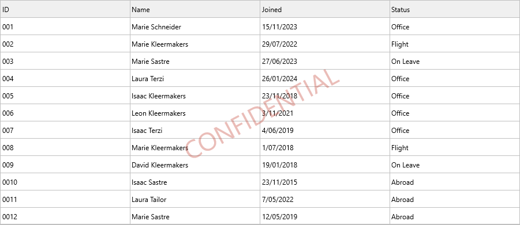
Task: Select ID cell 002
Action: point(65,44)
